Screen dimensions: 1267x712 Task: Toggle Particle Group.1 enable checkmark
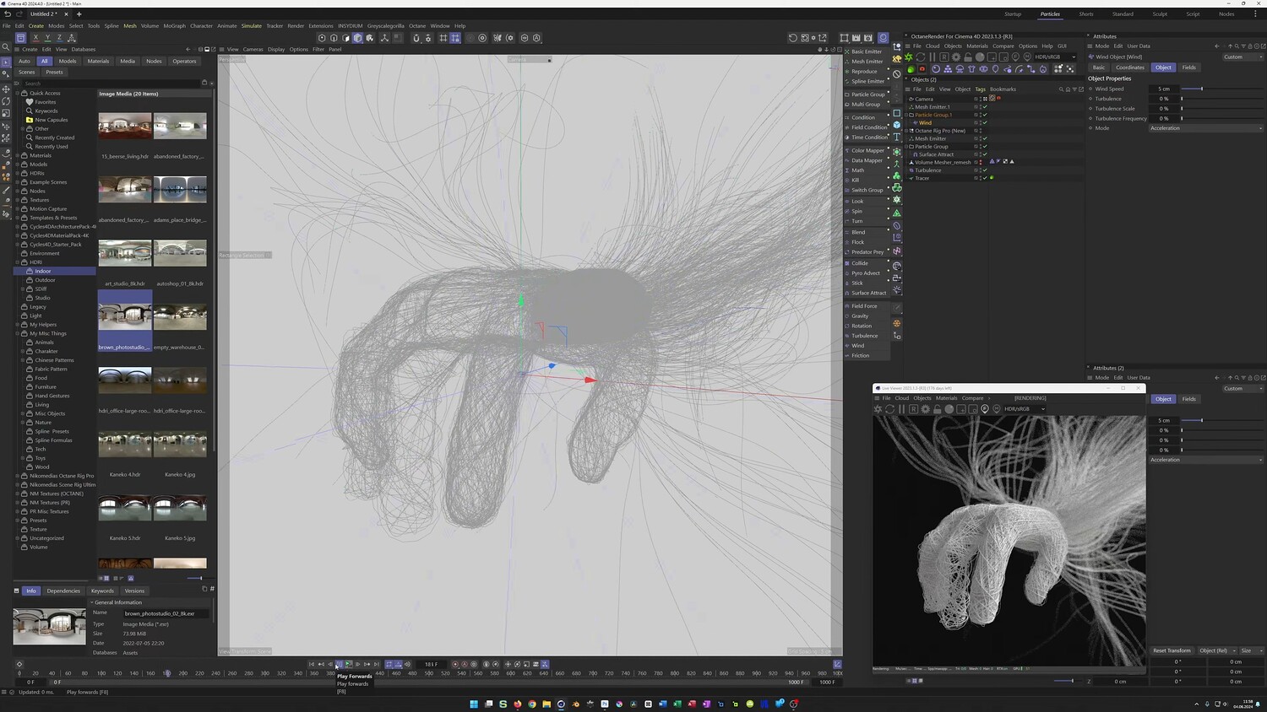click(x=985, y=115)
